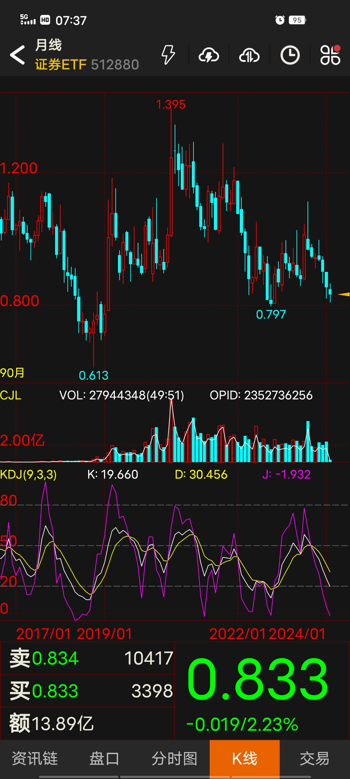Viewport: 350px width, 779px height.
Task: Tap the large 0.833 current price
Action: coord(258,679)
